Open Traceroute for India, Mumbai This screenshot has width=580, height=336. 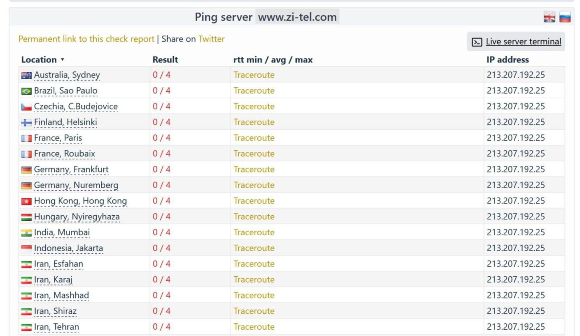(x=254, y=232)
